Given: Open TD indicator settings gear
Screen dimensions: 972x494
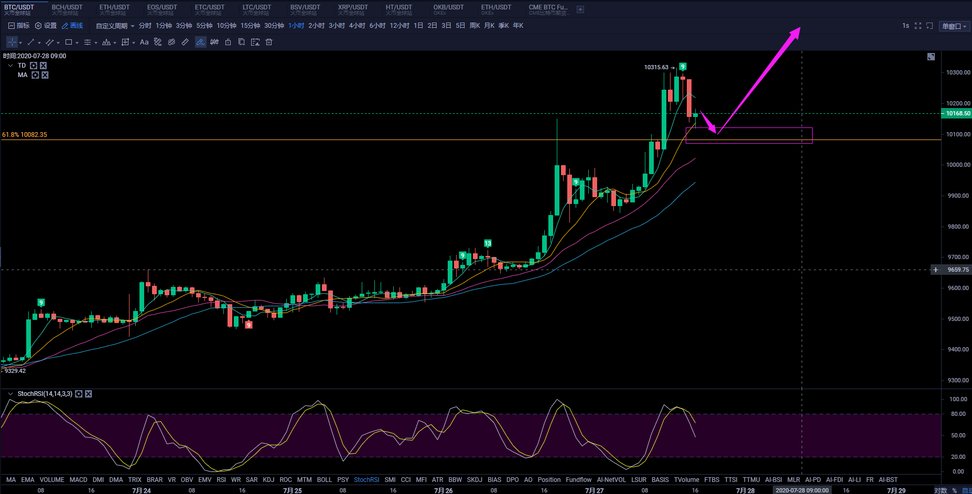Looking at the screenshot, I should (34, 66).
